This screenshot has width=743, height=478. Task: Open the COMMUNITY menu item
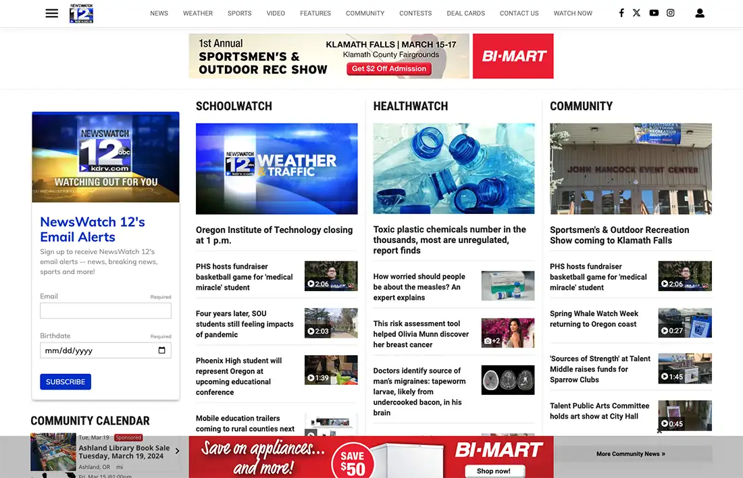click(x=365, y=14)
